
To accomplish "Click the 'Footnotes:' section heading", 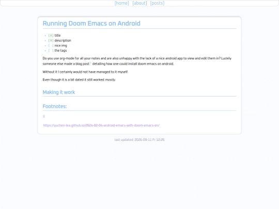I will pos(55,106).
